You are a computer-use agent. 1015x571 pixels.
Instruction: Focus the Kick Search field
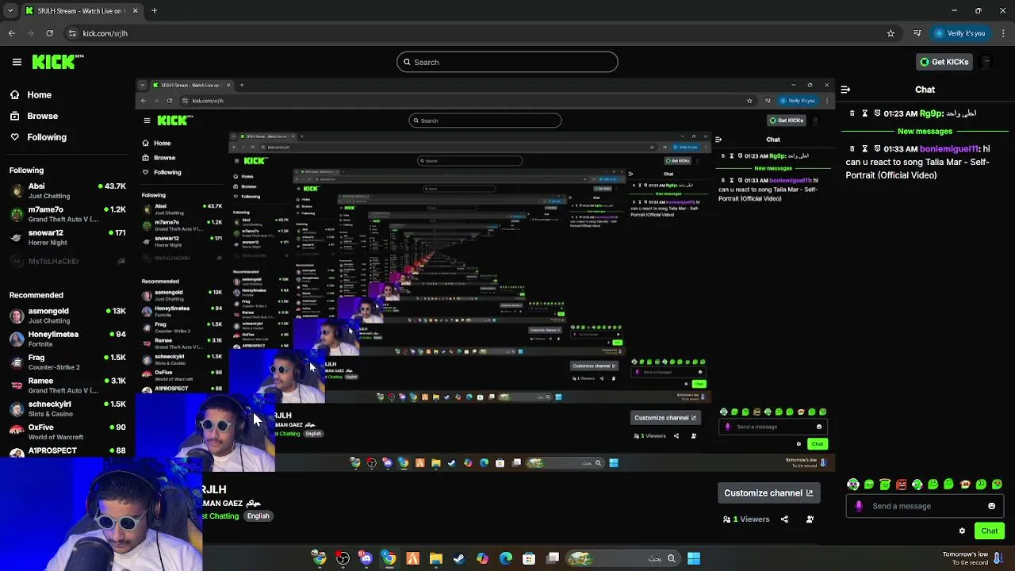point(507,62)
